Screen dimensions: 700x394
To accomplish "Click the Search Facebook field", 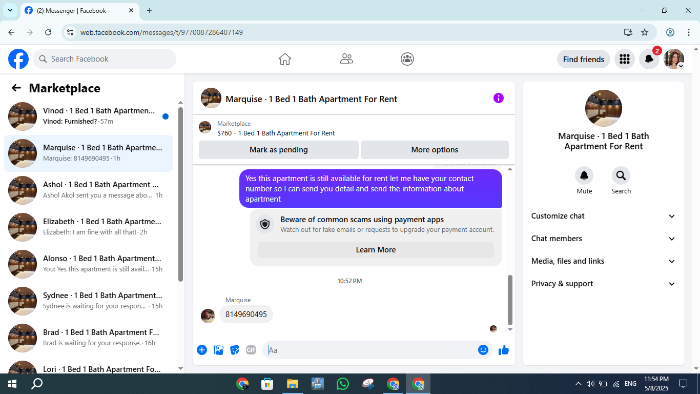I will pos(105,59).
